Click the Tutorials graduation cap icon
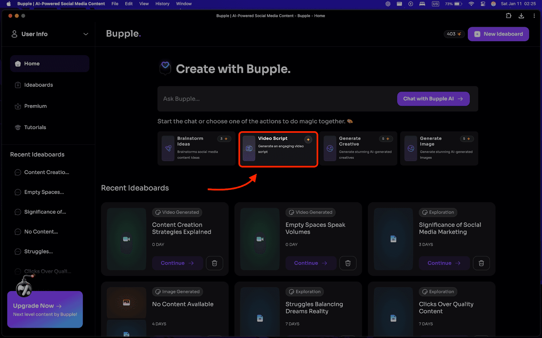The height and width of the screenshot is (338, 542). [x=18, y=127]
